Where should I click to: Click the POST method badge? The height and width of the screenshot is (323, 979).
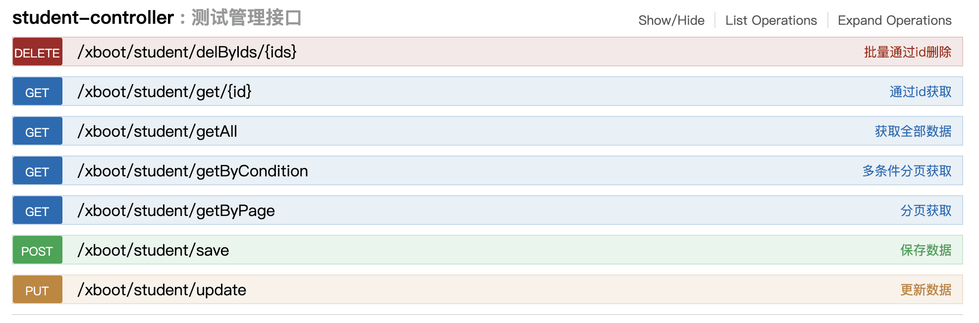[x=37, y=250]
